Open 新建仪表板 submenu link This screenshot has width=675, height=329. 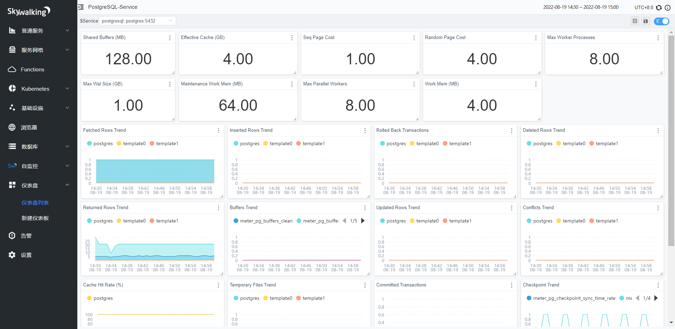click(35, 218)
